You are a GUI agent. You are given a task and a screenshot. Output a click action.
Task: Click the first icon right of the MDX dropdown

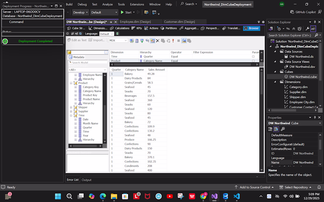pyautogui.click(x=132, y=41)
